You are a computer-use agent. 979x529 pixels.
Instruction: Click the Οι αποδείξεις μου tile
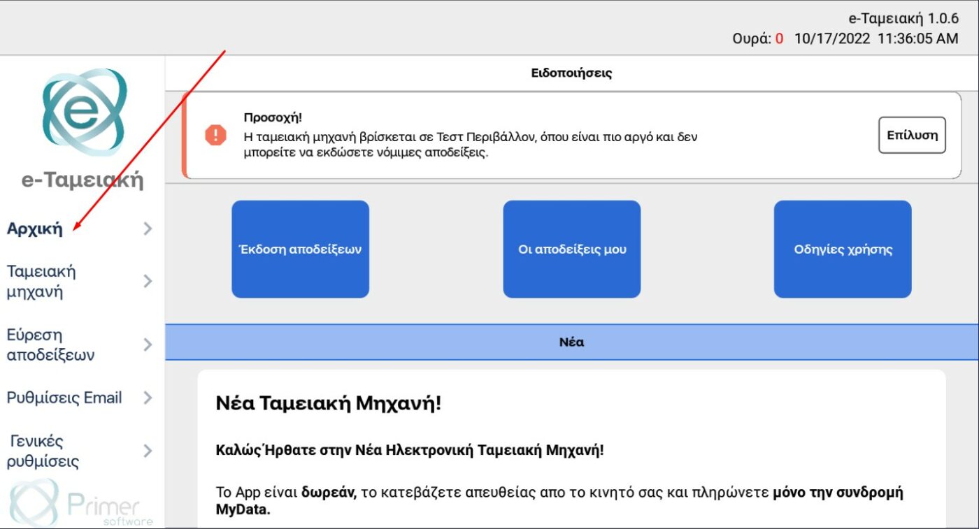[572, 249]
